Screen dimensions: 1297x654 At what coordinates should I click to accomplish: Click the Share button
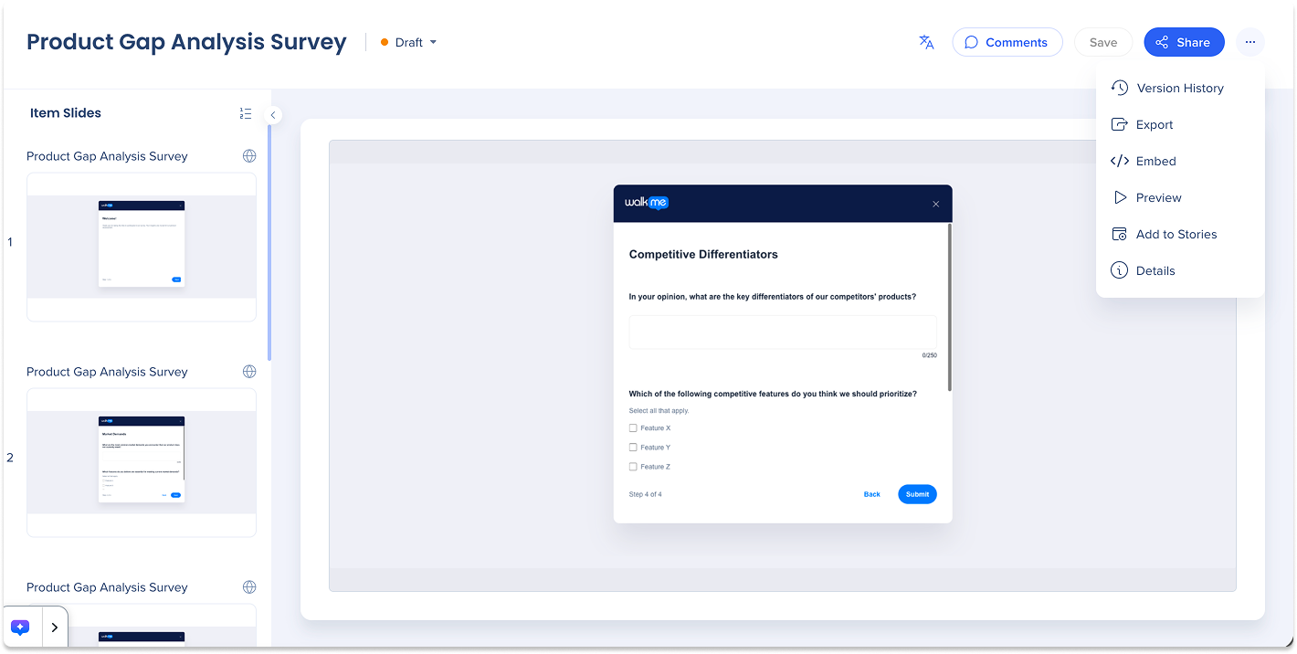(1184, 42)
